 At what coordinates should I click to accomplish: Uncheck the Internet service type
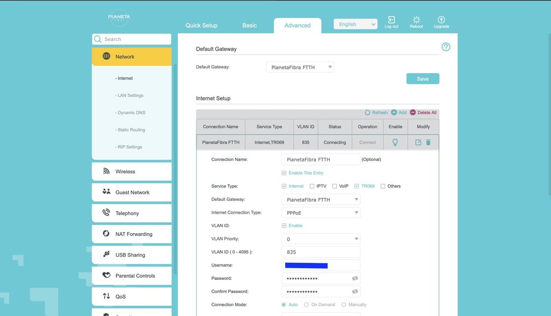point(284,186)
